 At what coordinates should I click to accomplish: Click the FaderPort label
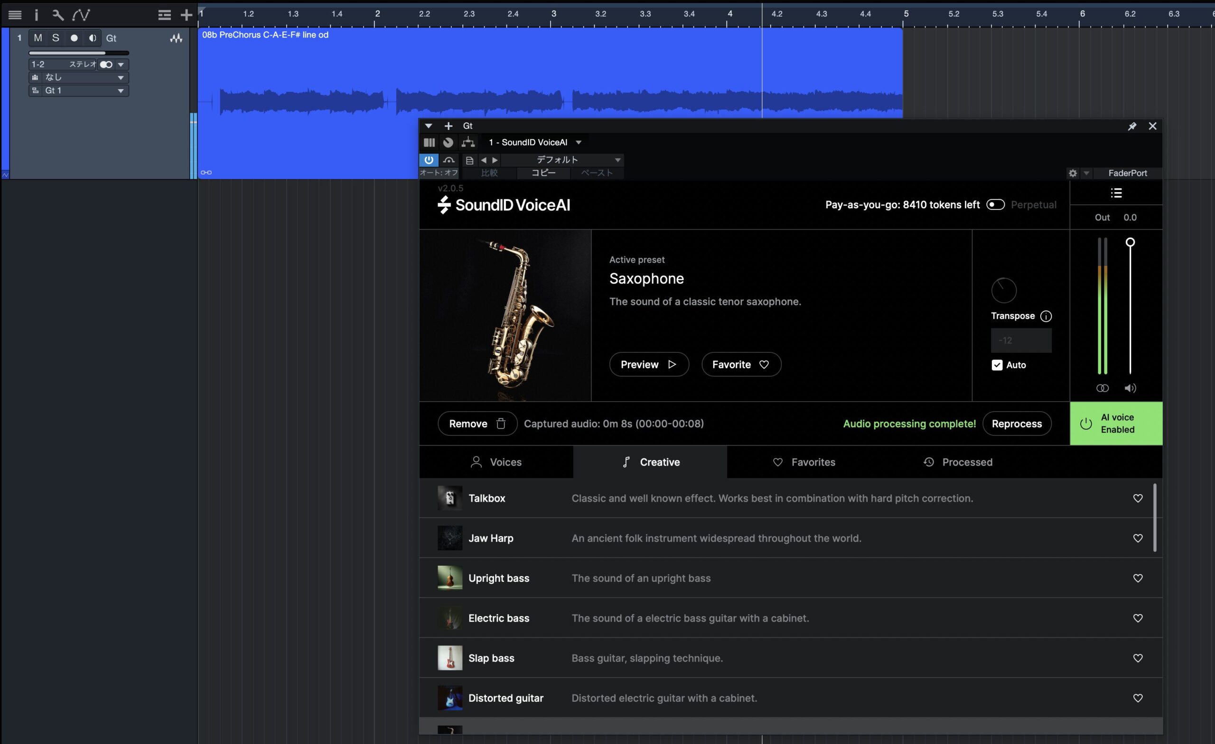coord(1127,173)
